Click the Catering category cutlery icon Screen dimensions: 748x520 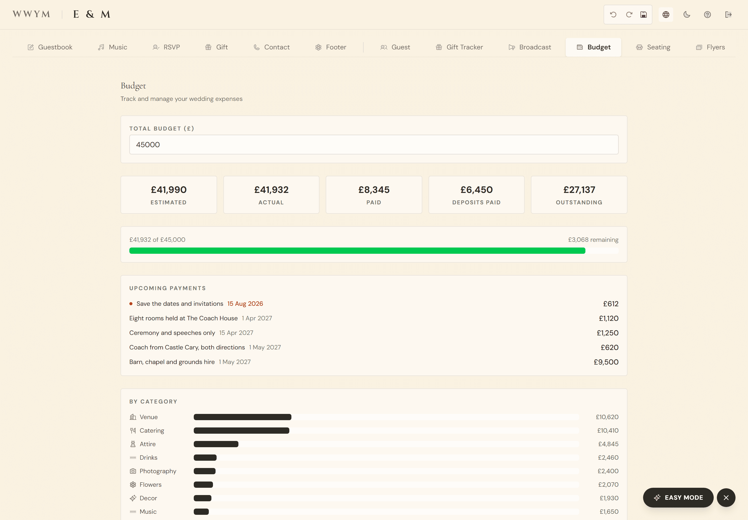133,430
